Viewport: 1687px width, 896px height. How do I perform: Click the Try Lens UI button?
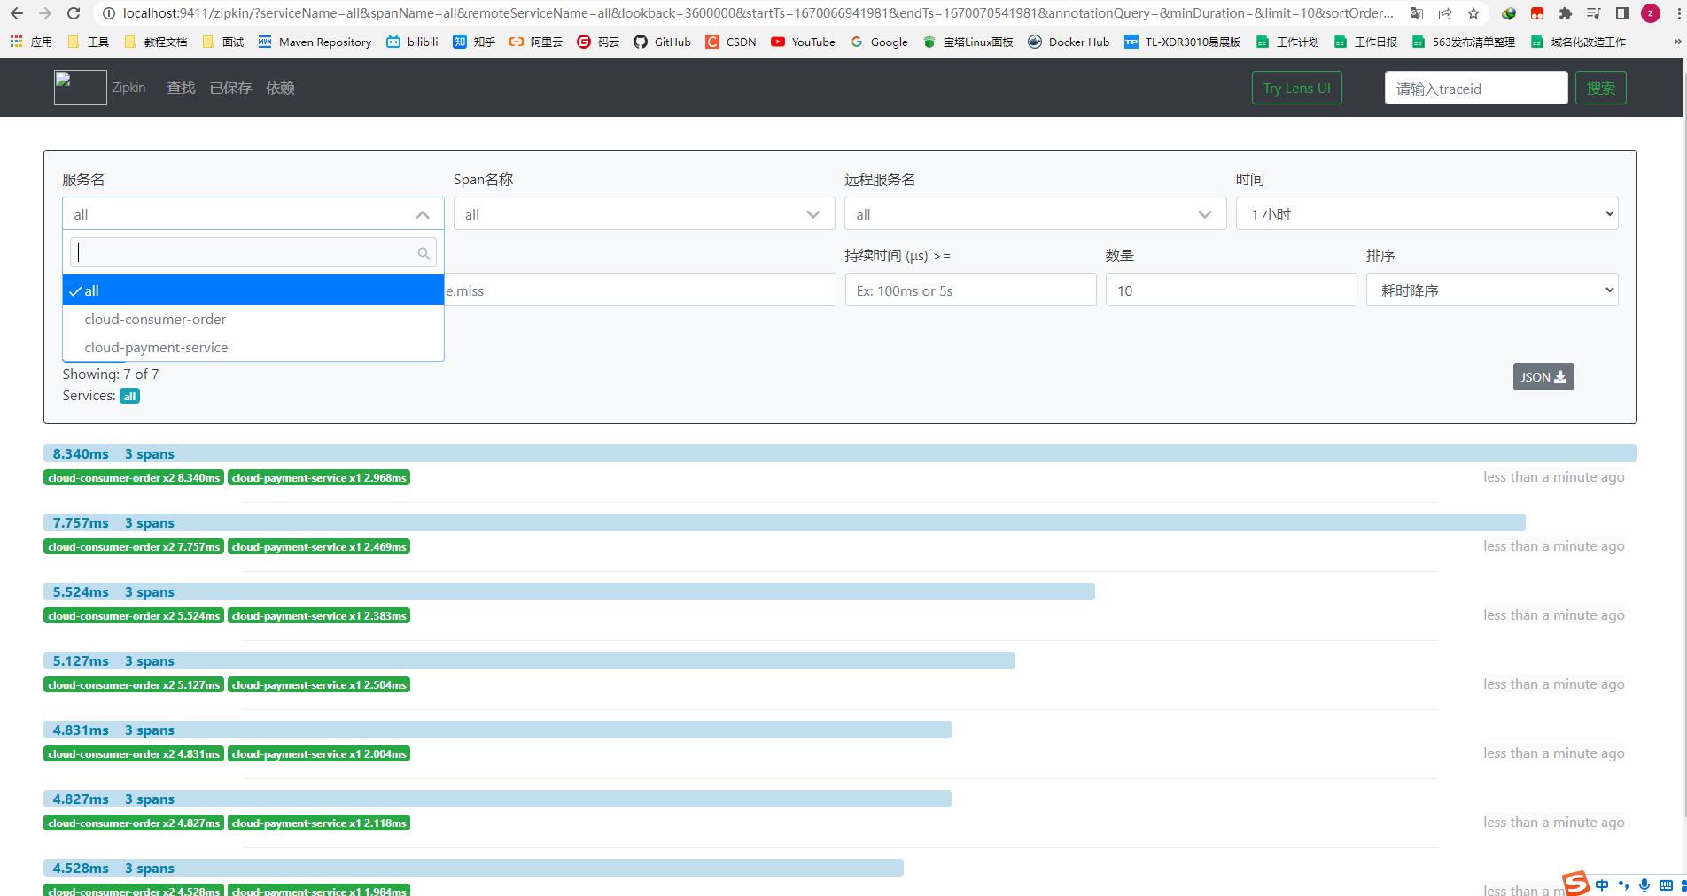coord(1296,88)
